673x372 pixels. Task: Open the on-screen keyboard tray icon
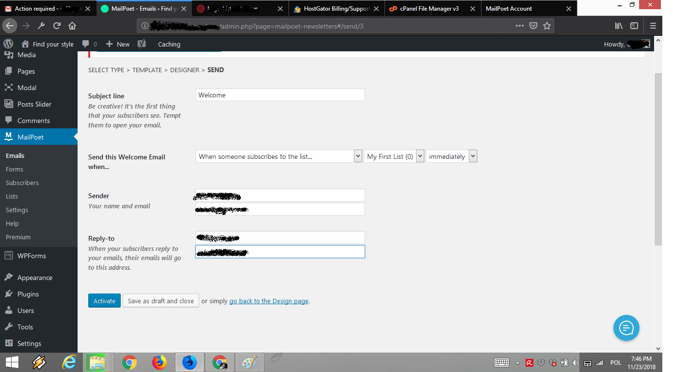click(501, 363)
